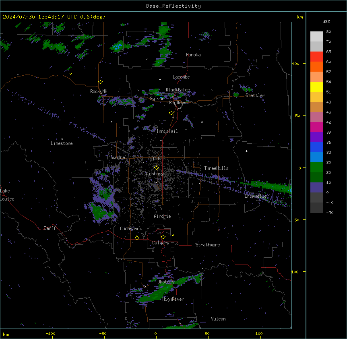Click the RockyMH label
The height and width of the screenshot is (339, 347).
99,91
